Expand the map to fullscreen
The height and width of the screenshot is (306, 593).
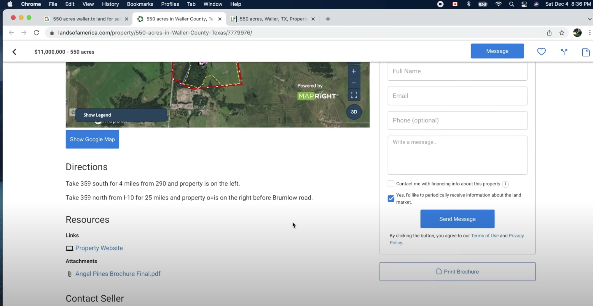[354, 95]
